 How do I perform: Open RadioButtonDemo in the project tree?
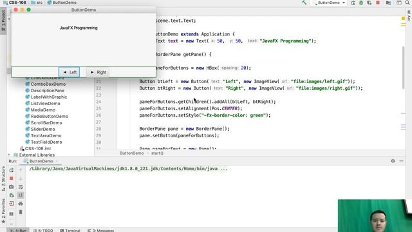coord(50,116)
